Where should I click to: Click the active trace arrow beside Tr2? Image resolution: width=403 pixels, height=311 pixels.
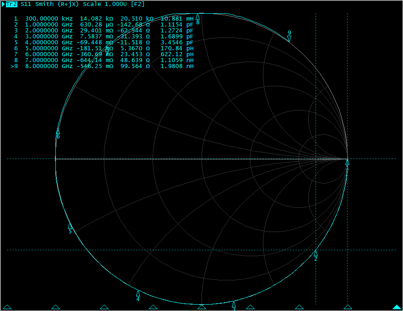click(x=3, y=4)
